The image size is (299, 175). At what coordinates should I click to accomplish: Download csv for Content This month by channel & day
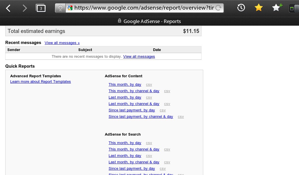[x=167, y=91]
